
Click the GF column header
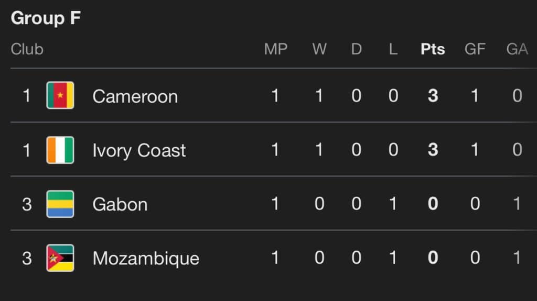pyautogui.click(x=475, y=49)
